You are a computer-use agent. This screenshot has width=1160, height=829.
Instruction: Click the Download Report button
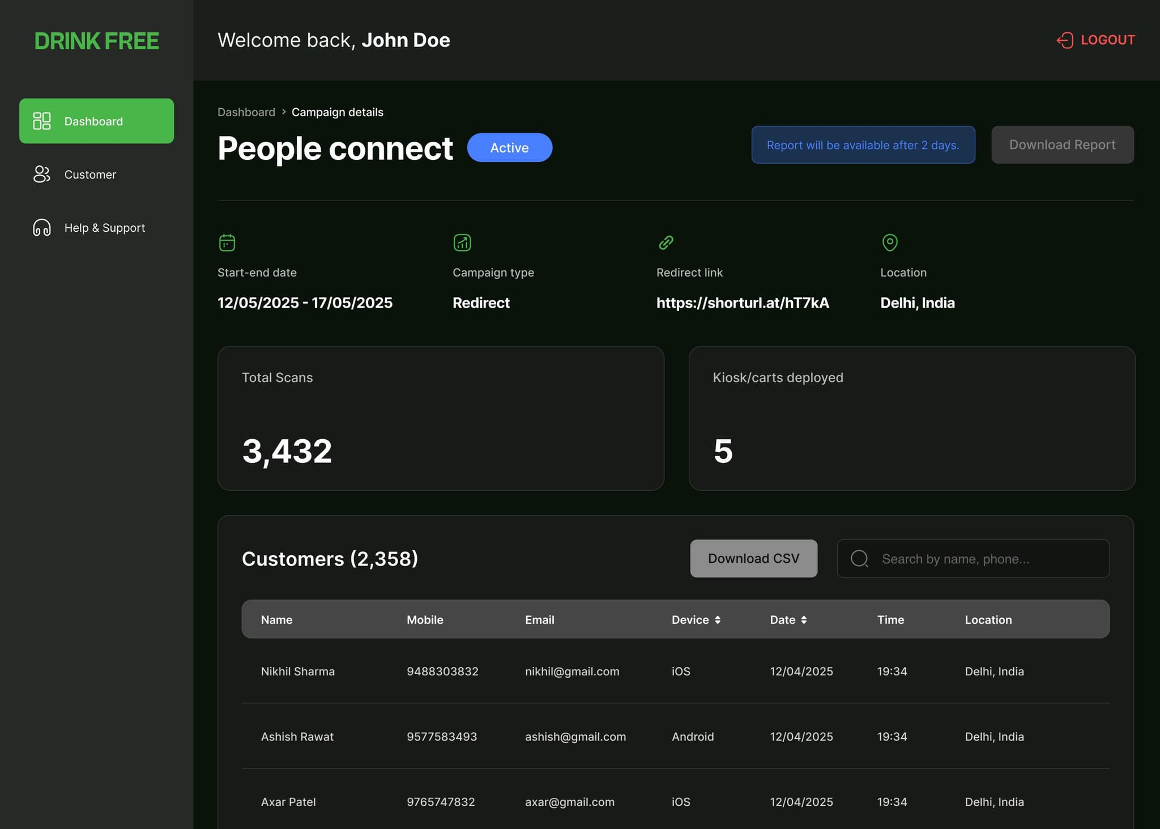tap(1063, 144)
